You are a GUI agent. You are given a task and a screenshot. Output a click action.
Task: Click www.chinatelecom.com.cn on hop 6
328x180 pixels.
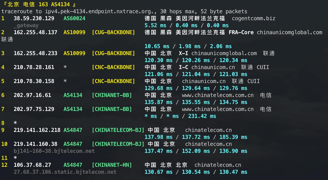pos(218,95)
